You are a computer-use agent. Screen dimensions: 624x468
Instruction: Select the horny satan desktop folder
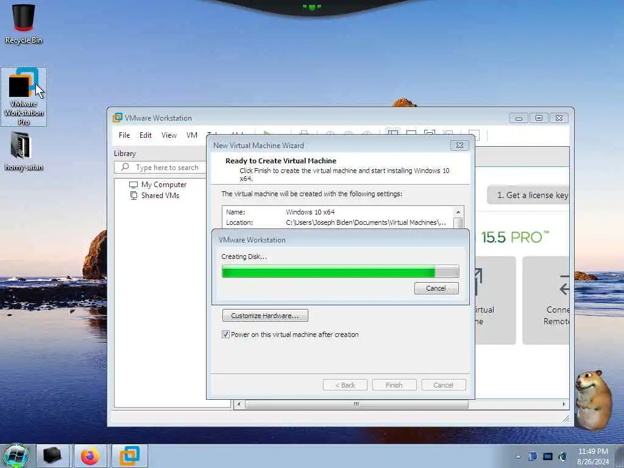click(24, 151)
